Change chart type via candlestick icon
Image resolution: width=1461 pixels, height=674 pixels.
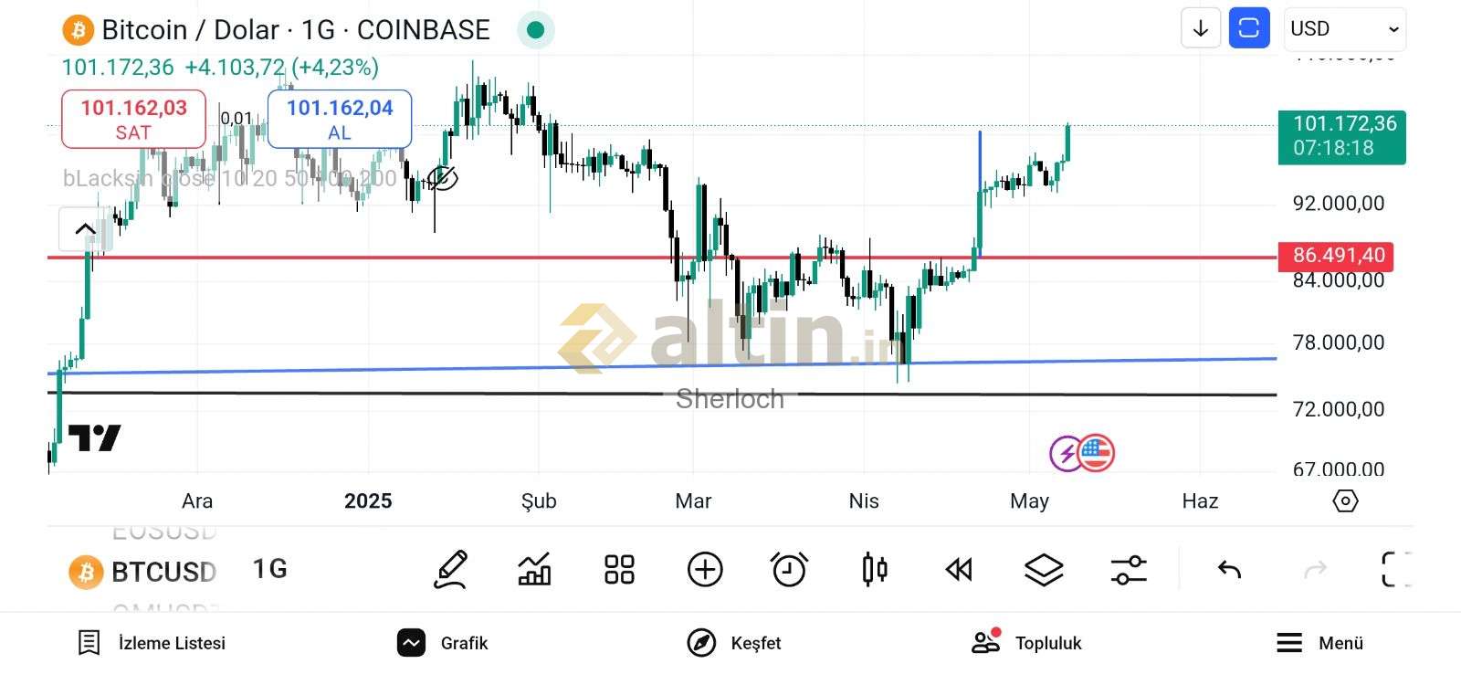[x=874, y=569]
